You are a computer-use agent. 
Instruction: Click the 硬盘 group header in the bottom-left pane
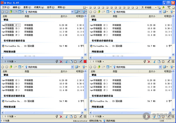(6, 75)
